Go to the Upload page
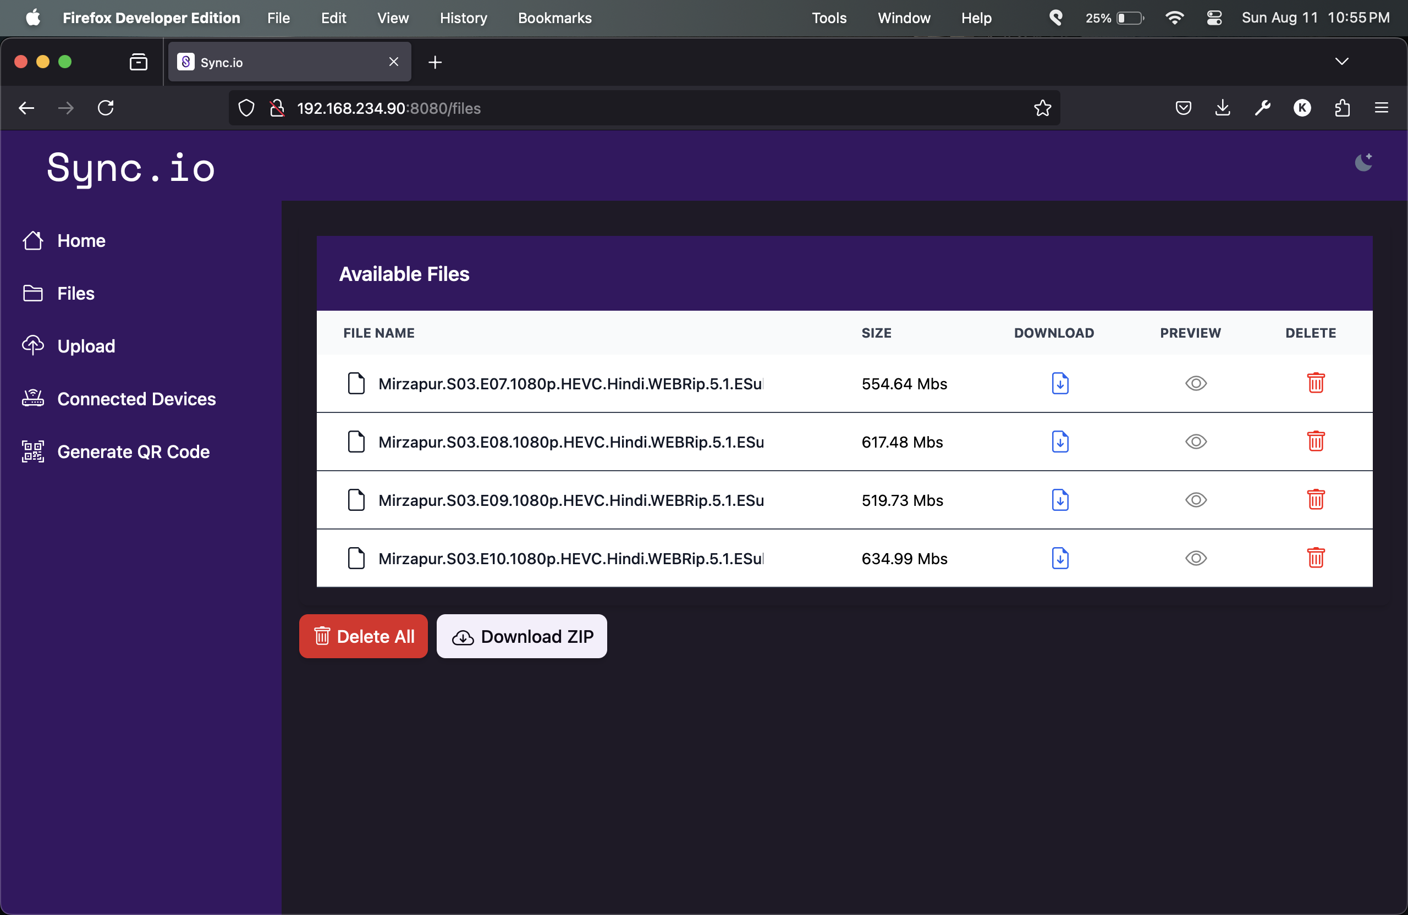This screenshot has height=915, width=1408. [69, 346]
